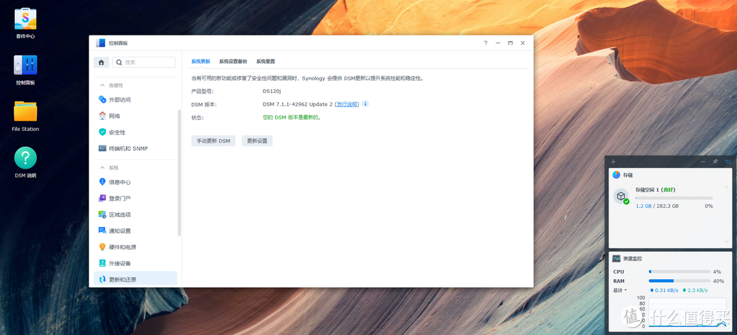737x335 pixels.
Task: Click the 您的 DSM 版本是最新的 status text
Action: point(291,117)
